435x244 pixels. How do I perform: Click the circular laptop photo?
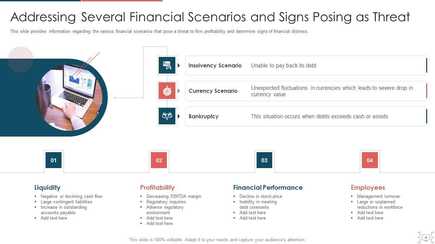tap(69, 97)
